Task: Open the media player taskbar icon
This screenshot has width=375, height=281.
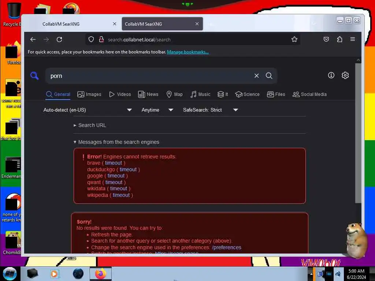Action: tap(54, 274)
